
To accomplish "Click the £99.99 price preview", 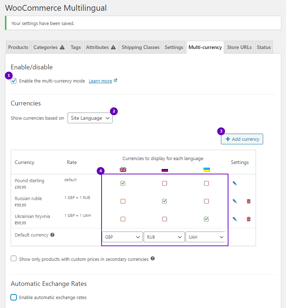I will coord(20,187).
